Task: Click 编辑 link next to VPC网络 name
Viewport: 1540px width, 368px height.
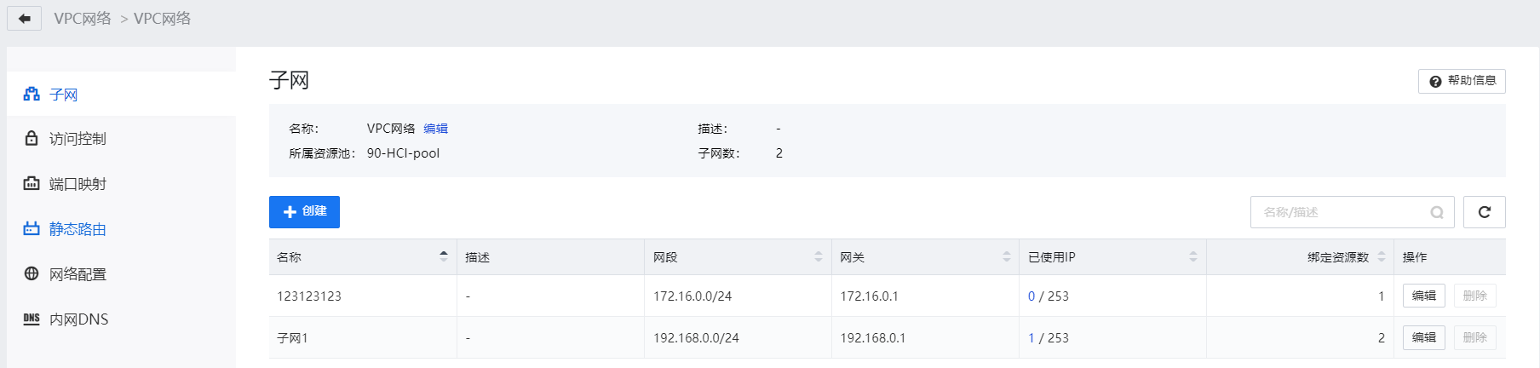Action: tap(435, 129)
